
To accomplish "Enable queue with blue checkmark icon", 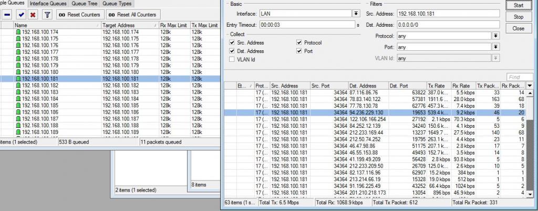I will (21, 15).
